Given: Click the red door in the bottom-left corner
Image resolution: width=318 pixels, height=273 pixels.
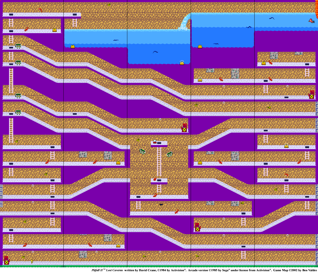Looking at the screenshot, I should point(6,260).
